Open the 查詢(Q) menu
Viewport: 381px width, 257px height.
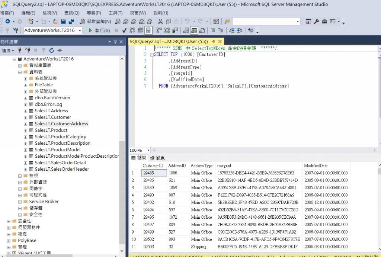point(72,13)
